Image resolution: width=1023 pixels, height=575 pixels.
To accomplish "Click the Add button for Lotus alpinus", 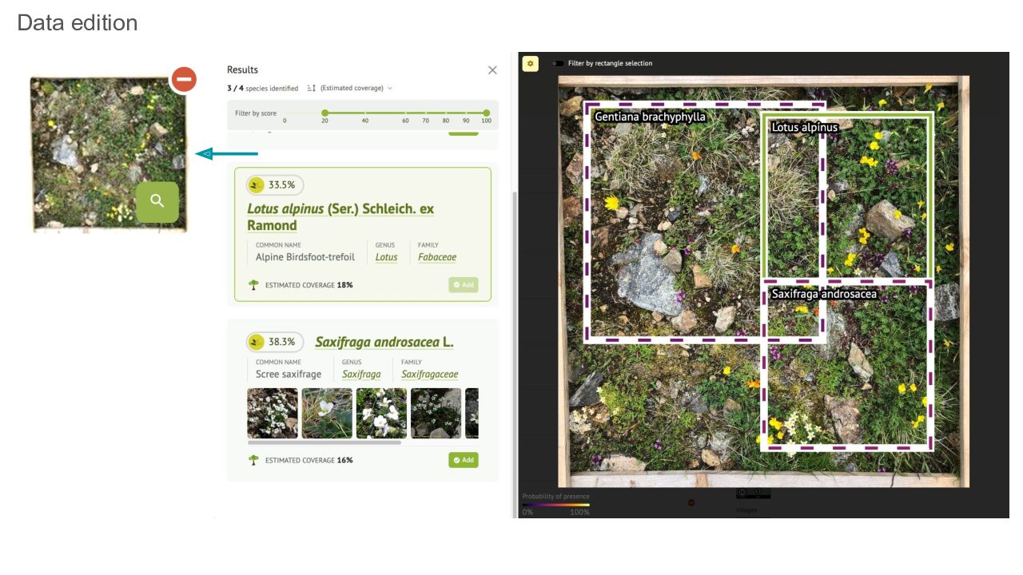I will (463, 284).
